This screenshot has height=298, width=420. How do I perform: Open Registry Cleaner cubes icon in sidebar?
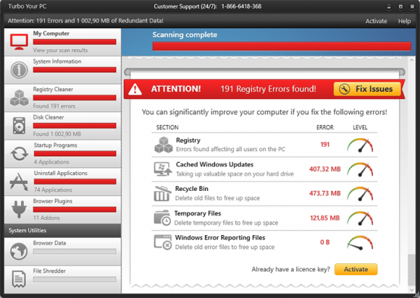(x=19, y=98)
